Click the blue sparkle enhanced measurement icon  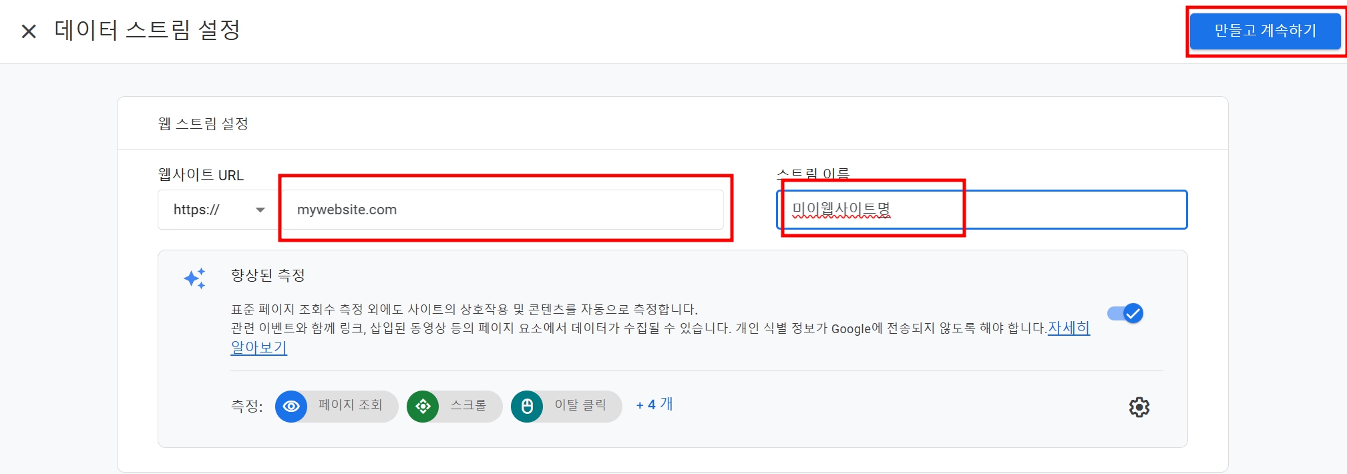point(195,278)
